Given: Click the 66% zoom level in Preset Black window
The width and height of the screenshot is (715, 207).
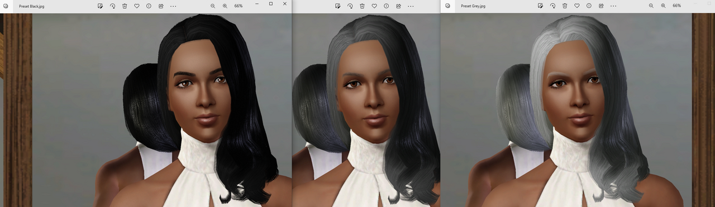Looking at the screenshot, I should 239,6.
